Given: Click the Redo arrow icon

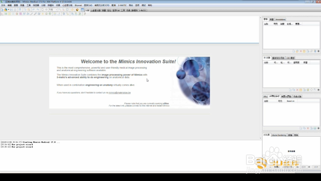Looking at the screenshot, I should [x=38, y=10].
